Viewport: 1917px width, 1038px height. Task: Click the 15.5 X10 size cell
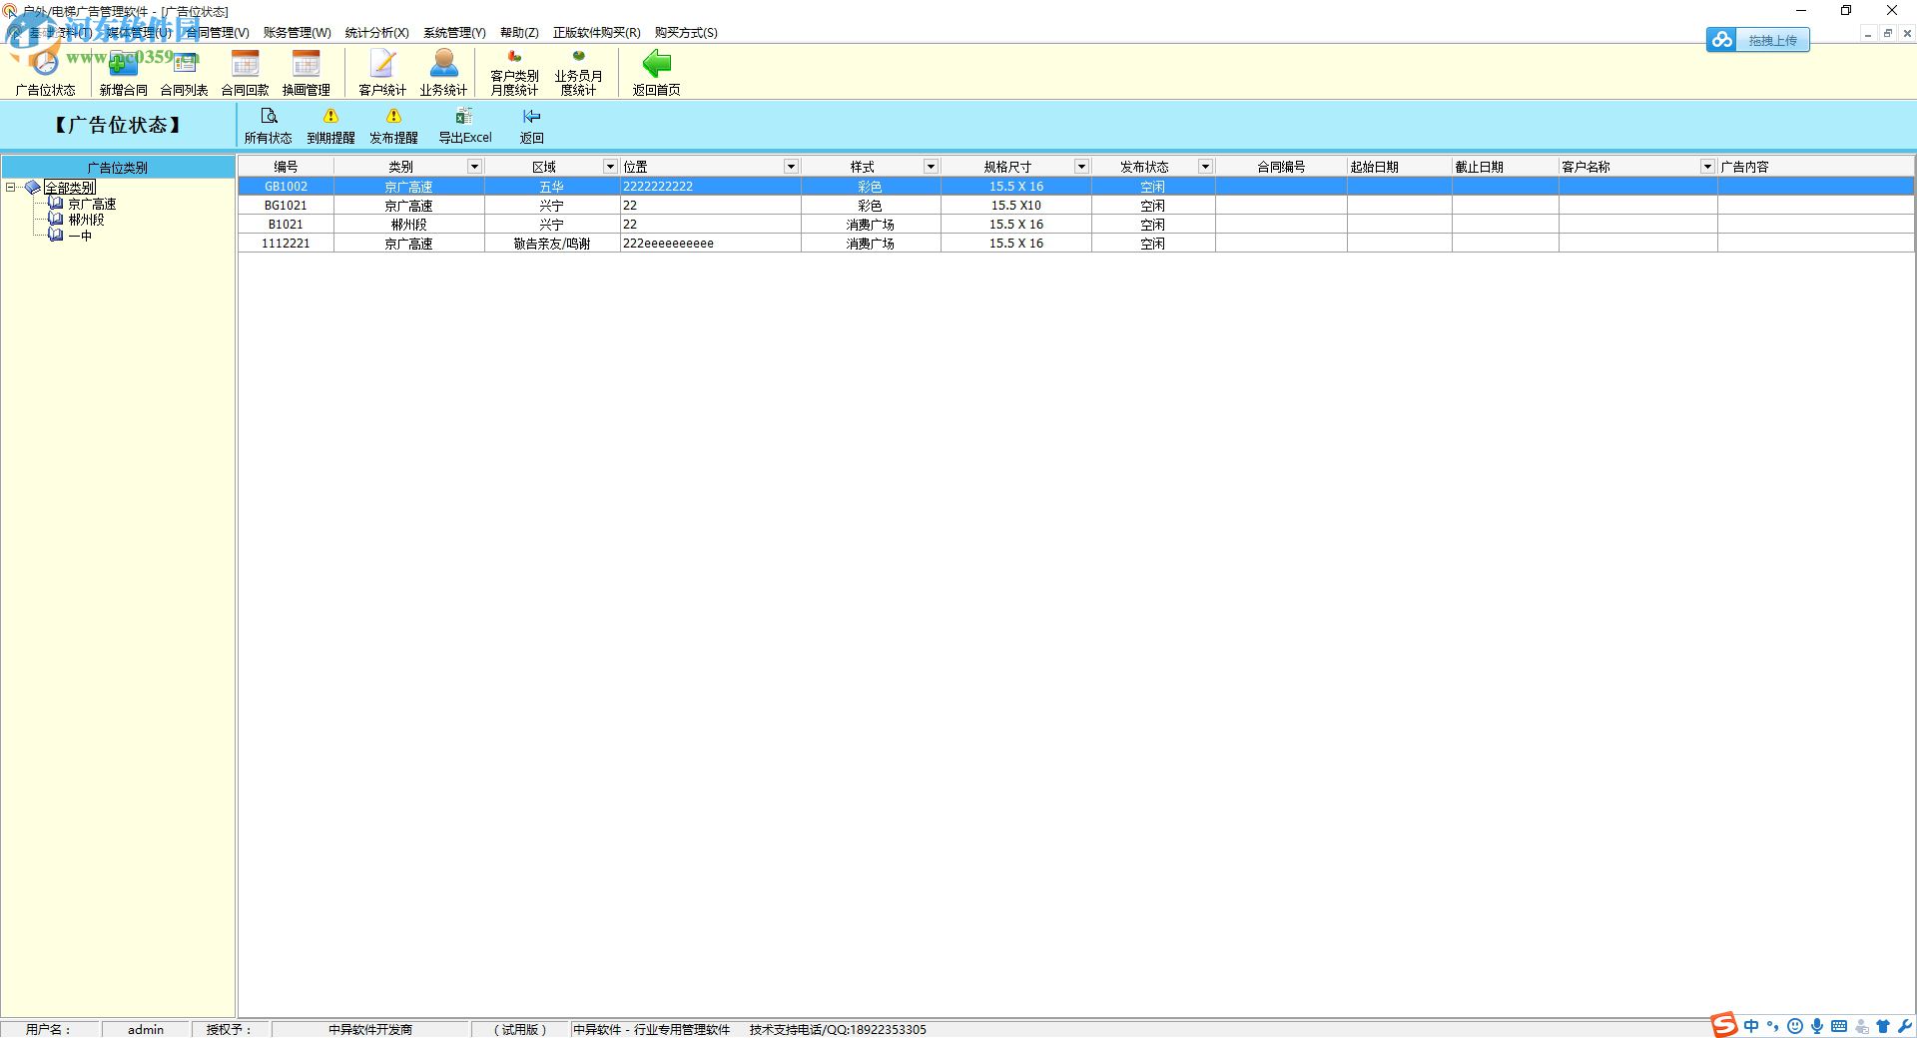point(1016,206)
